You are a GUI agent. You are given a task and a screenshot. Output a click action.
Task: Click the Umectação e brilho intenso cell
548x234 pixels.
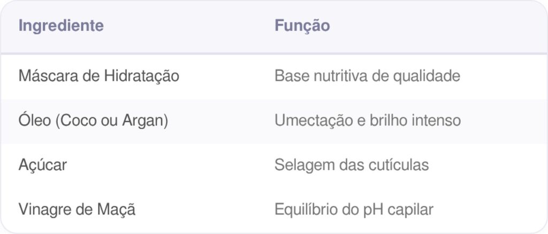[x=367, y=120]
